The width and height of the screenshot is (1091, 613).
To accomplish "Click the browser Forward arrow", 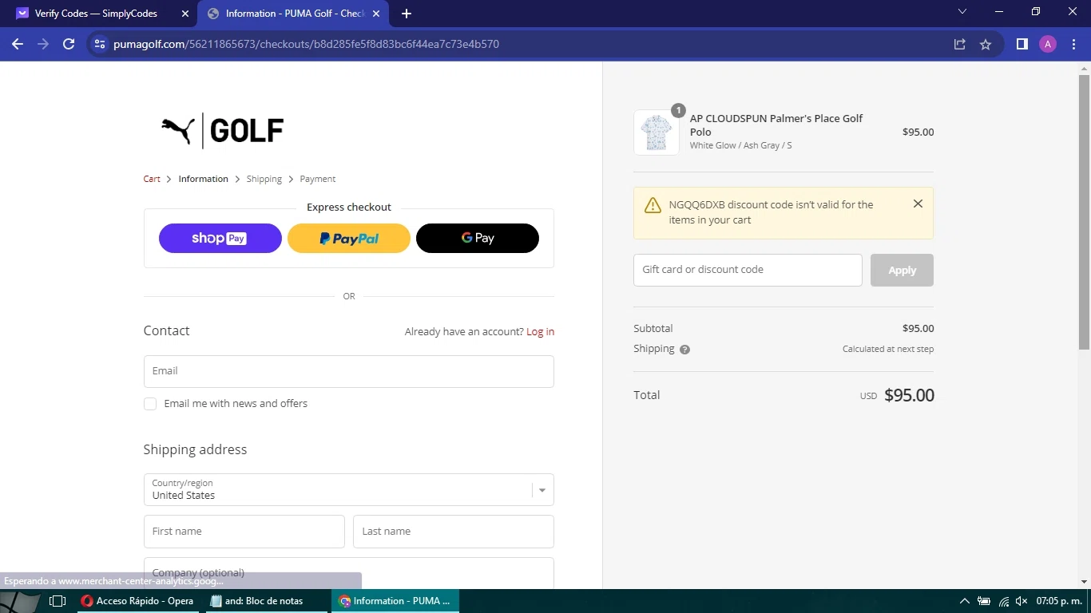I will click(43, 45).
